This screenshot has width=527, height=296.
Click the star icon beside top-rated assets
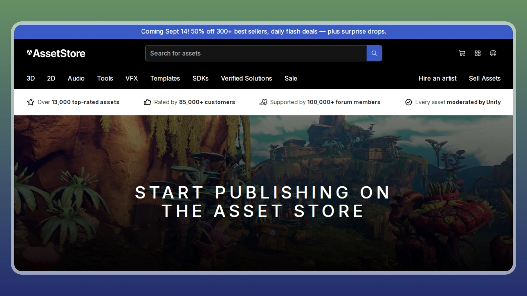31,102
